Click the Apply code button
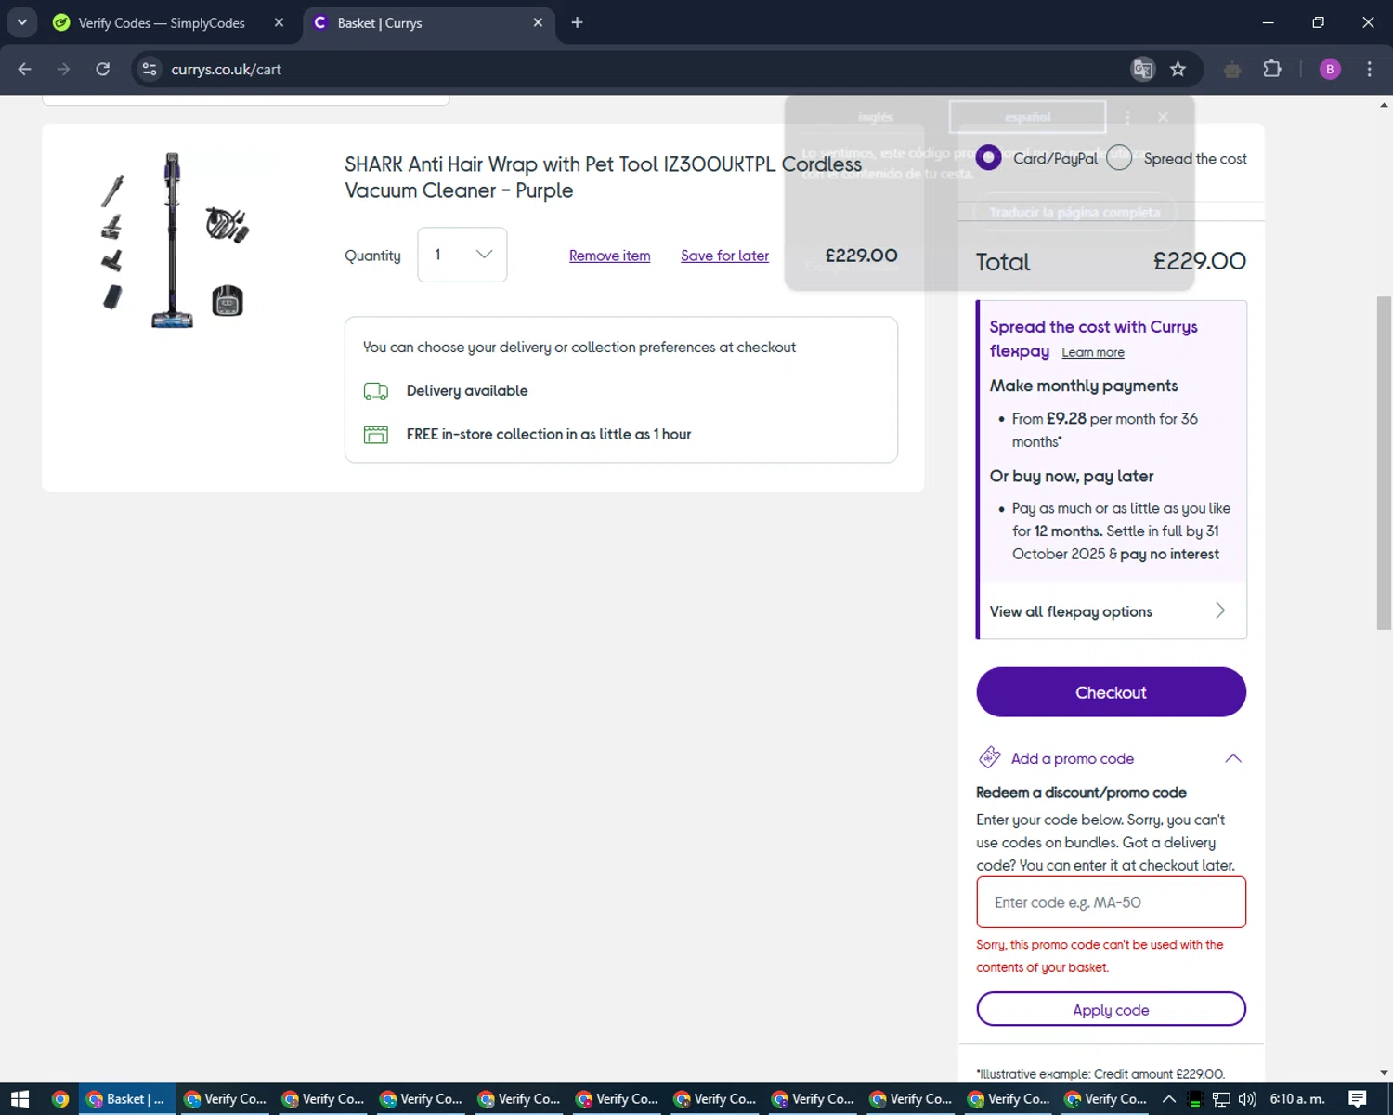This screenshot has width=1393, height=1115. pos(1111,1010)
